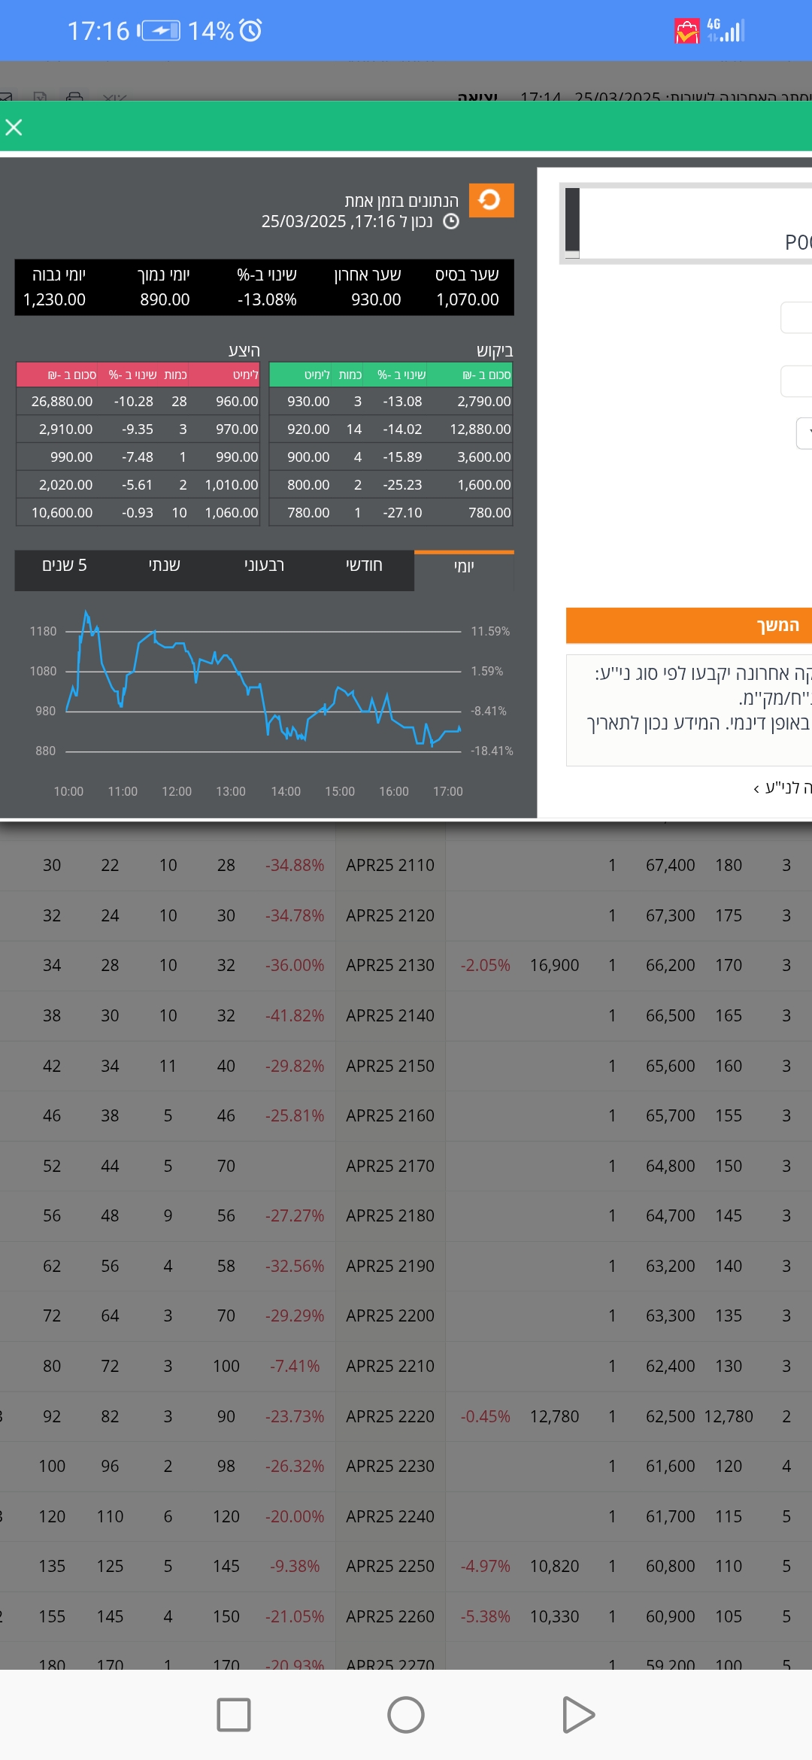This screenshot has width=812, height=1760.
Task: Open the dropdown in the order form
Action: click(803, 433)
